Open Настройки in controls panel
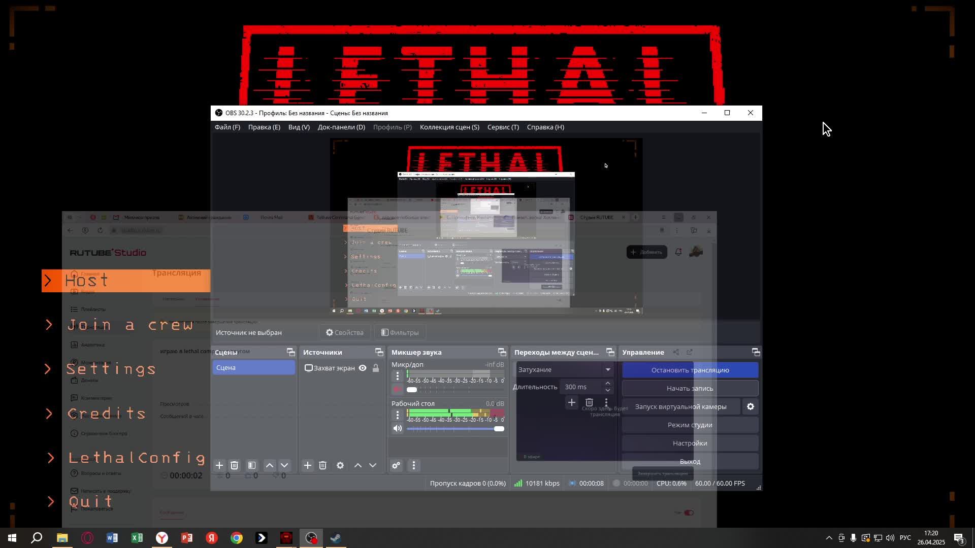 pyautogui.click(x=690, y=443)
